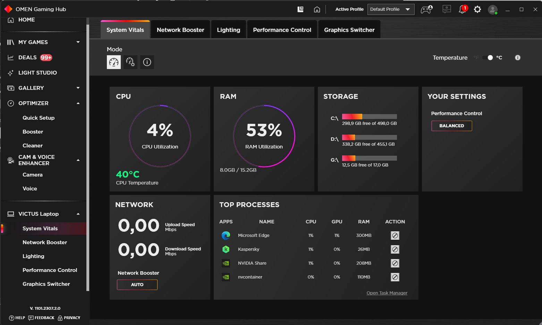Image resolution: width=542 pixels, height=325 pixels.
Task: Click the RAM column header
Action: click(364, 222)
